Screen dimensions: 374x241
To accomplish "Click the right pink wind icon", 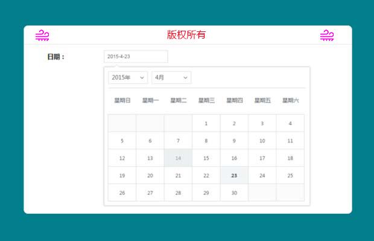I will [326, 36].
